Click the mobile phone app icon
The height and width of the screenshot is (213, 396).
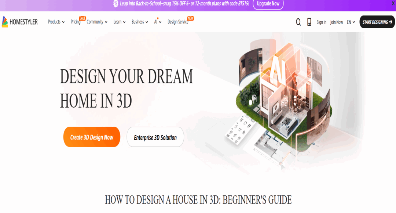(x=309, y=22)
